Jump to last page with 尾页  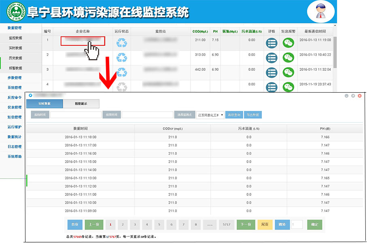(x=265, y=224)
